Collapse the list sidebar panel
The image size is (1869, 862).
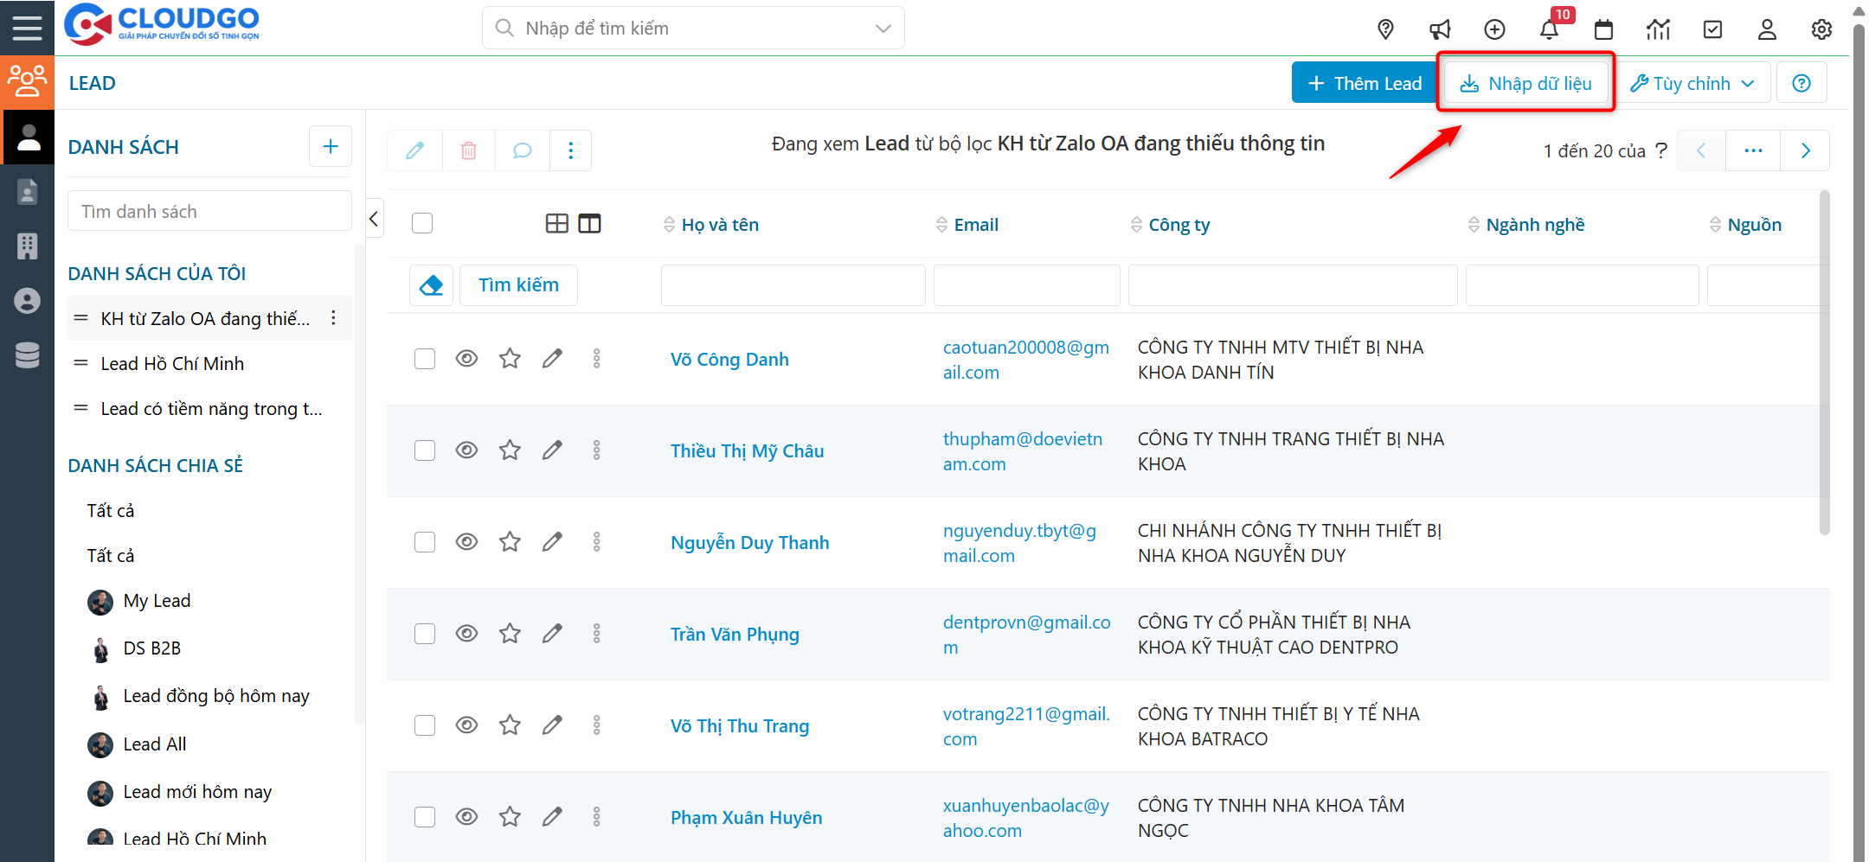pos(374,219)
